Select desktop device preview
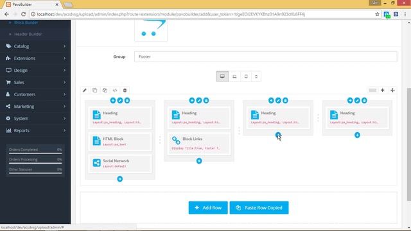Image resolution: width=411 pixels, height=231 pixels. click(x=222, y=76)
